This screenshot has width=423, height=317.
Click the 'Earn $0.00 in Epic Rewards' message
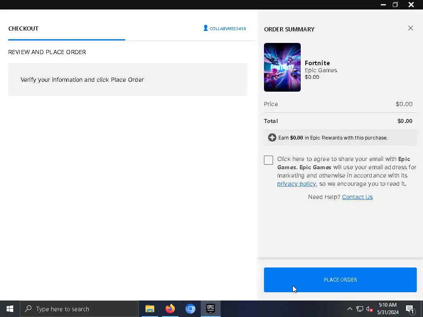tap(333, 138)
